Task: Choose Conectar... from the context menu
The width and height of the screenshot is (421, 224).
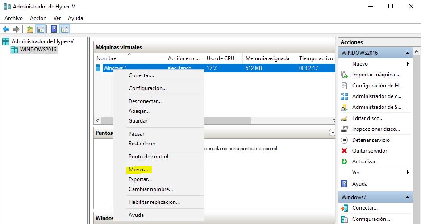Action: pos(158,75)
